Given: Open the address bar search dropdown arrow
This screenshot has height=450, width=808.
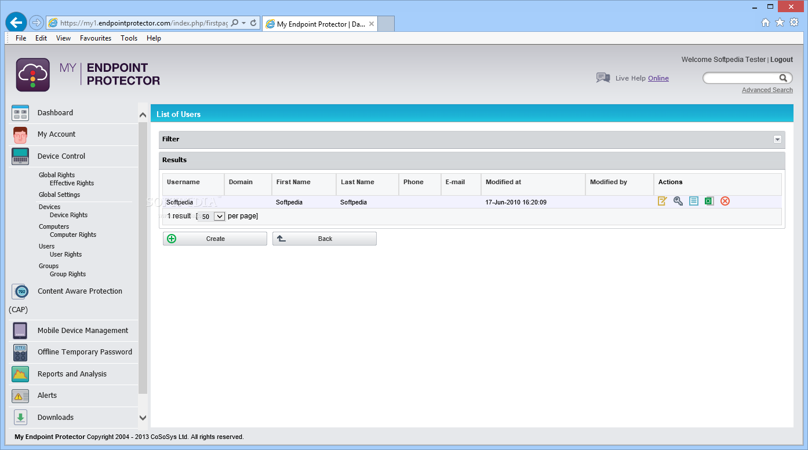Looking at the screenshot, I should [244, 23].
